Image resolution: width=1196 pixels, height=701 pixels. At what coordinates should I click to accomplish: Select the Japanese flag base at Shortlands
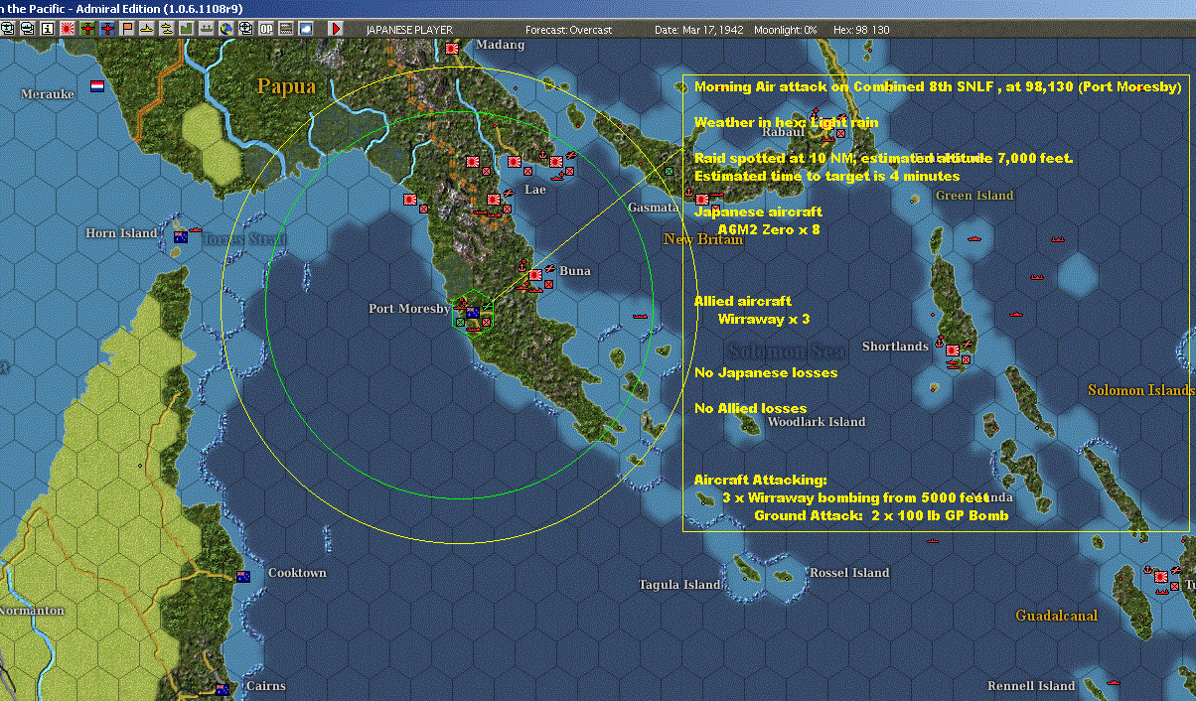pos(952,350)
